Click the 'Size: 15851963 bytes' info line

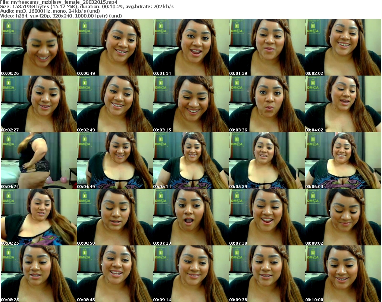[x=87, y=7]
